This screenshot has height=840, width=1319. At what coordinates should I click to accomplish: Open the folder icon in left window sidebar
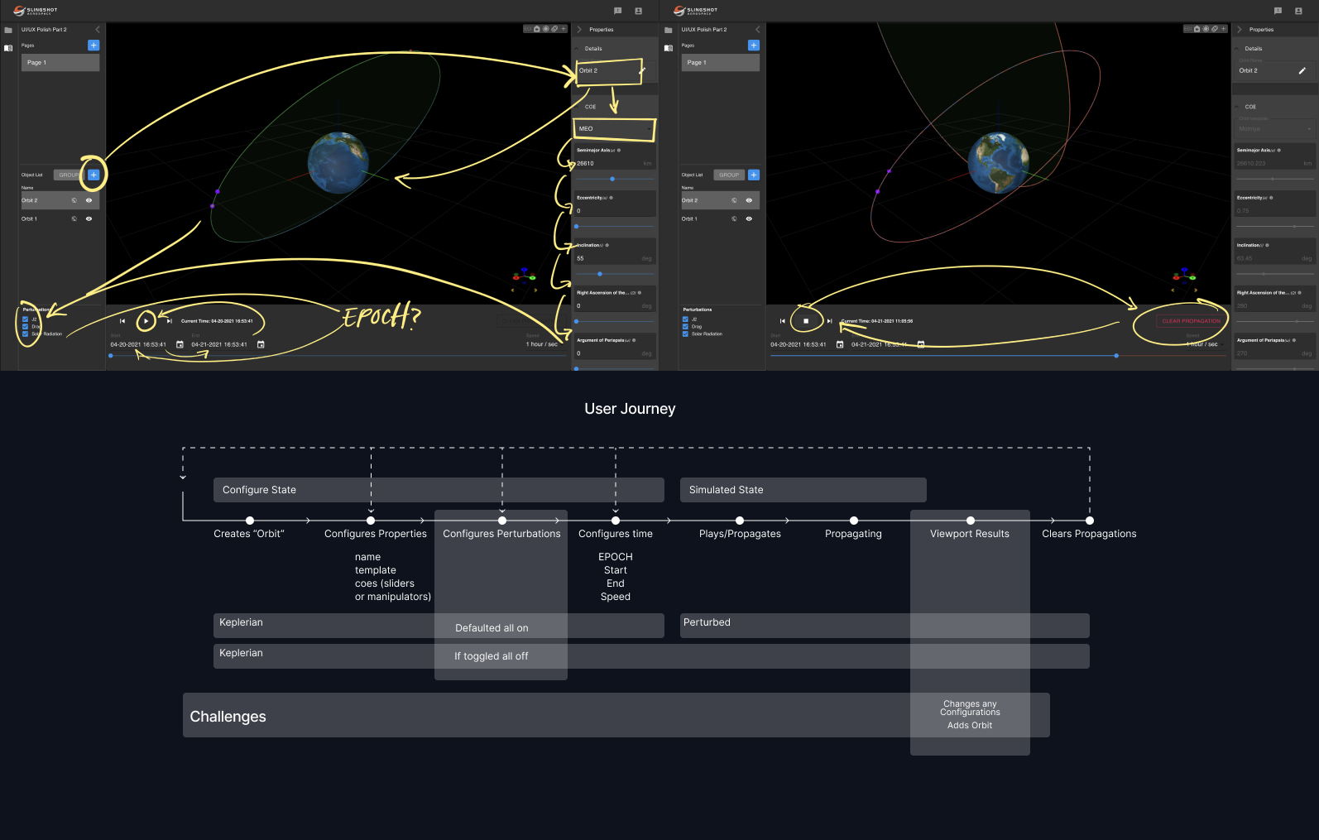(x=8, y=30)
